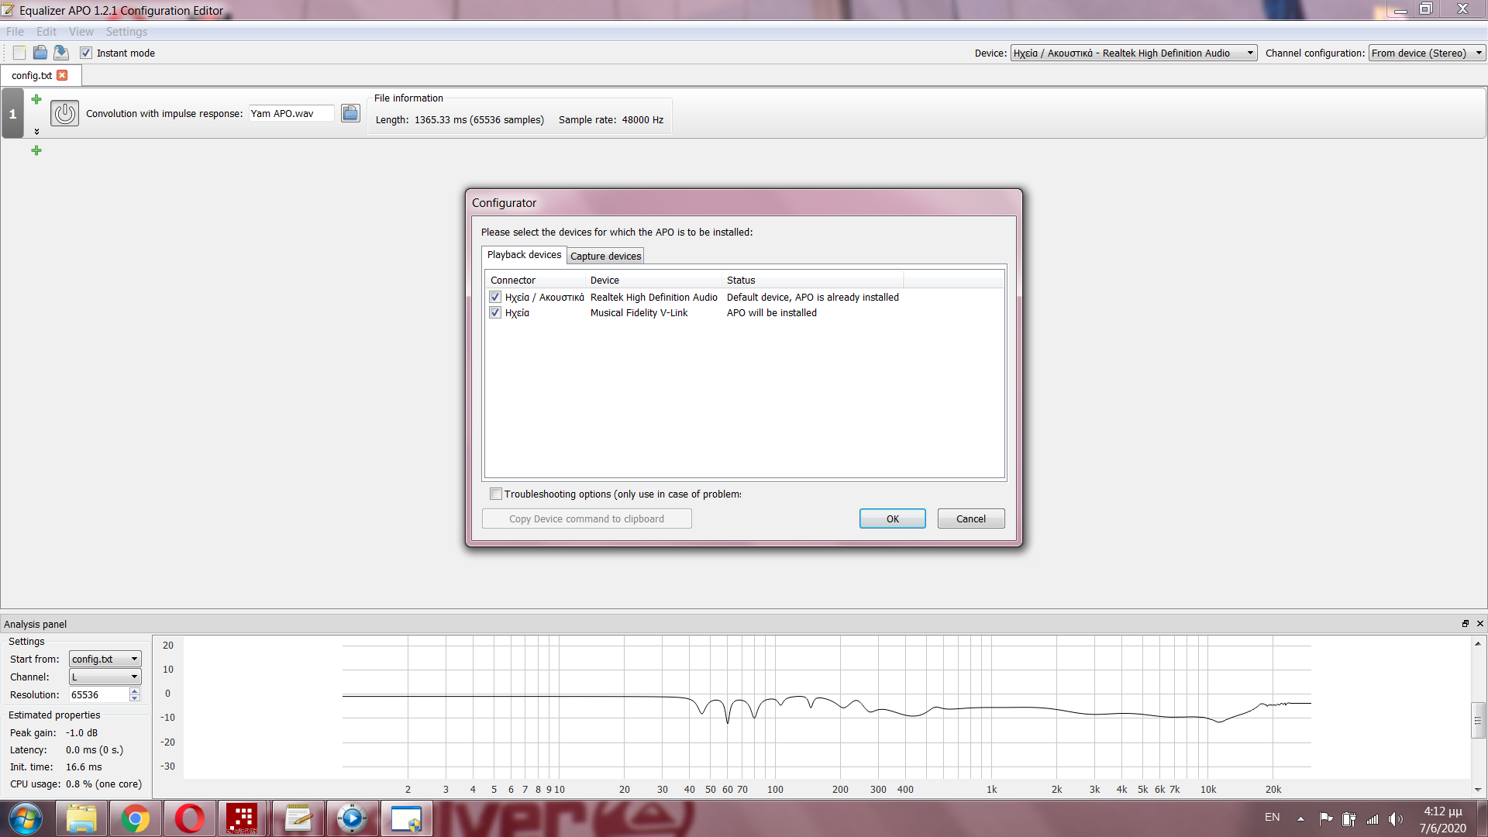Screen dimensions: 1488x837
Task: Switch to Capture devices tab
Action: click(605, 257)
